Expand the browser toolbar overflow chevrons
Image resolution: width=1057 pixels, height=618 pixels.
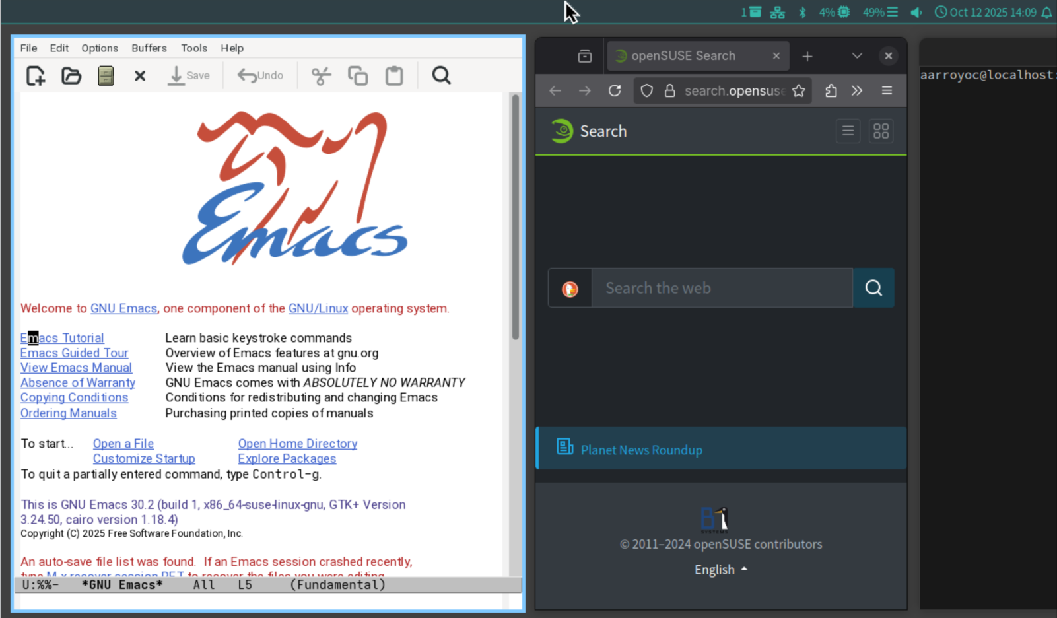[x=857, y=91]
